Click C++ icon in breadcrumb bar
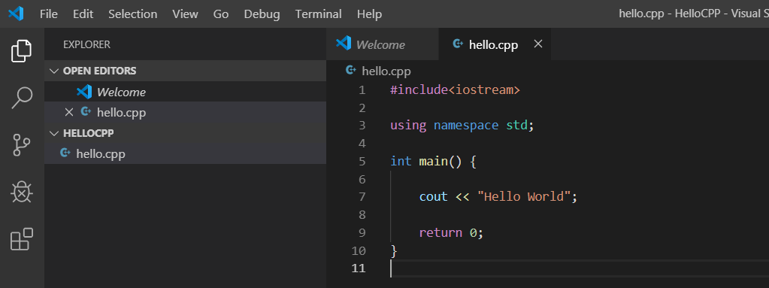 [x=350, y=70]
